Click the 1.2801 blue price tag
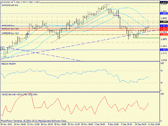Screen dimensions: 168x126 tap(163, 50)
